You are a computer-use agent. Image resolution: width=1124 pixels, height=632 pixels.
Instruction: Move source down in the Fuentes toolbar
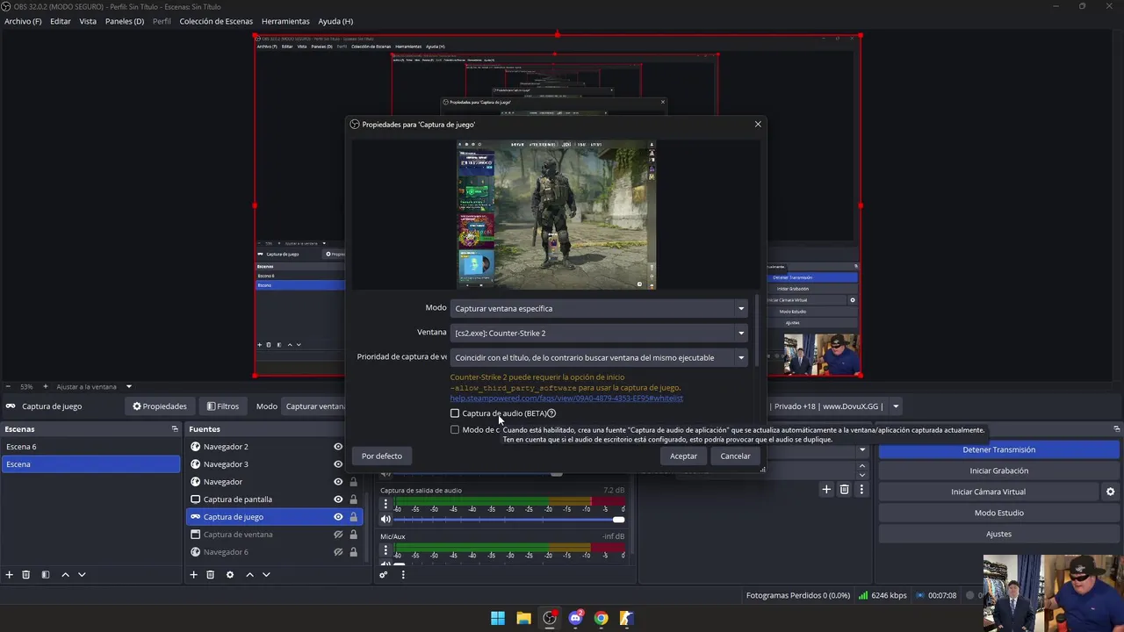(x=266, y=574)
